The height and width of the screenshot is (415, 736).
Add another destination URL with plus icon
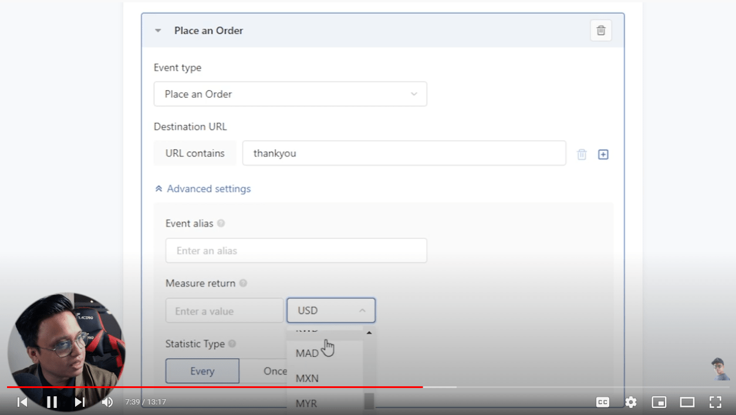pyautogui.click(x=603, y=154)
